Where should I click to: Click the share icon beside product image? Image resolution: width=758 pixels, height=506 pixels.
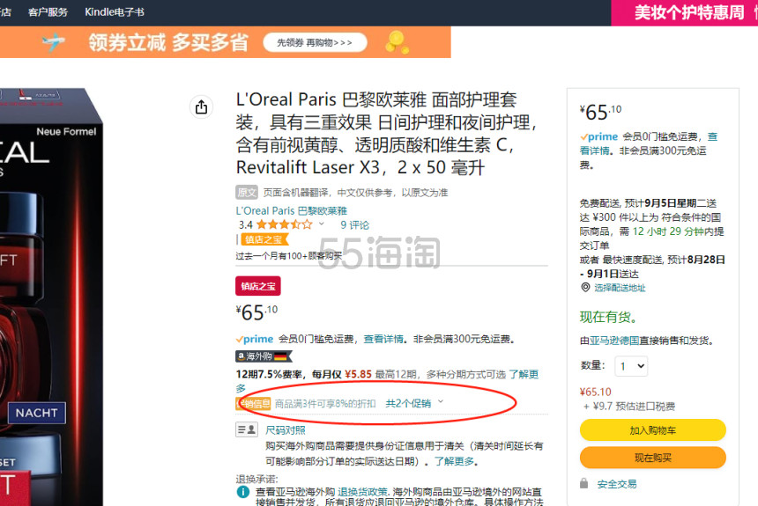pos(201,106)
